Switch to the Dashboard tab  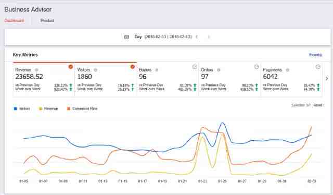[14, 20]
